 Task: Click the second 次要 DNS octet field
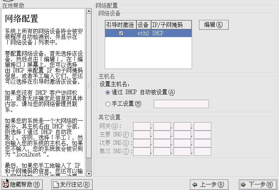tap(162, 143)
